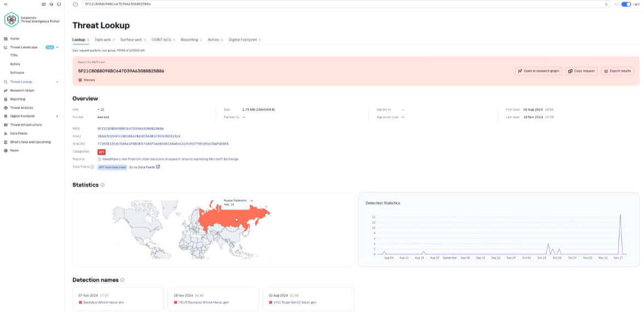This screenshot has height=312, width=644.
Task: Click the info icon beside Detection names heading
Action: (x=123, y=280)
